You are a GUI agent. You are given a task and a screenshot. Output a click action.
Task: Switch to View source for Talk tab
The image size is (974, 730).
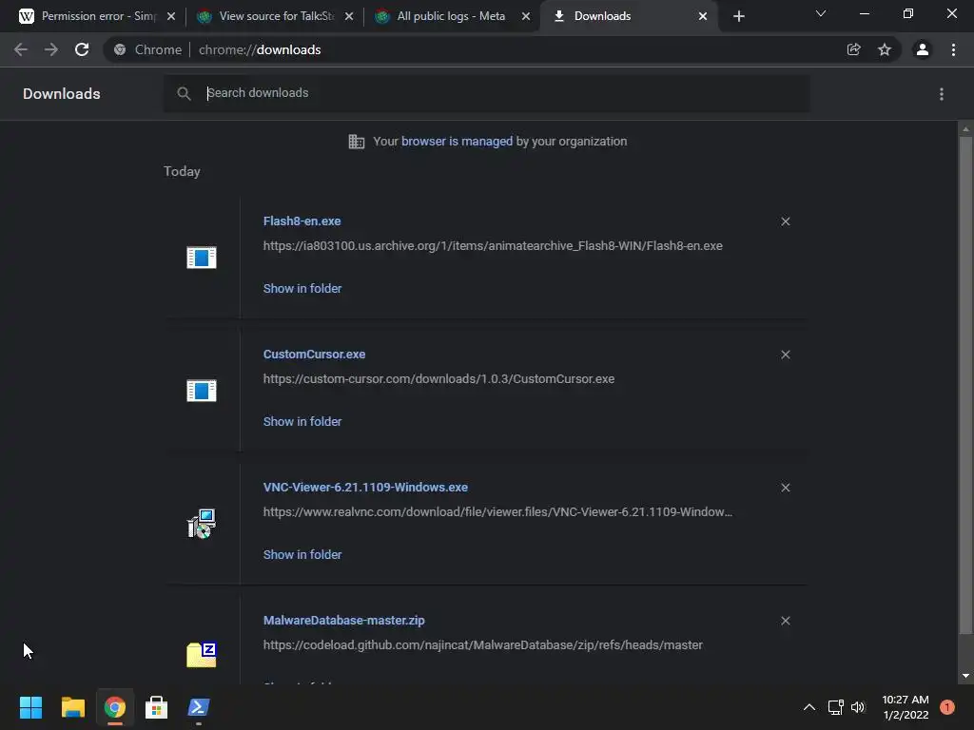276,16
